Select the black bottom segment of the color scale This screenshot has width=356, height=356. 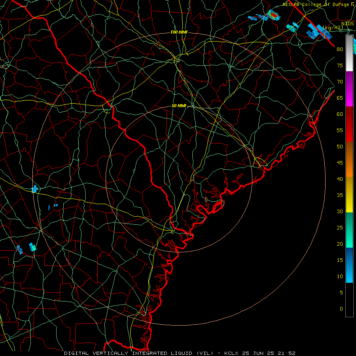349,299
